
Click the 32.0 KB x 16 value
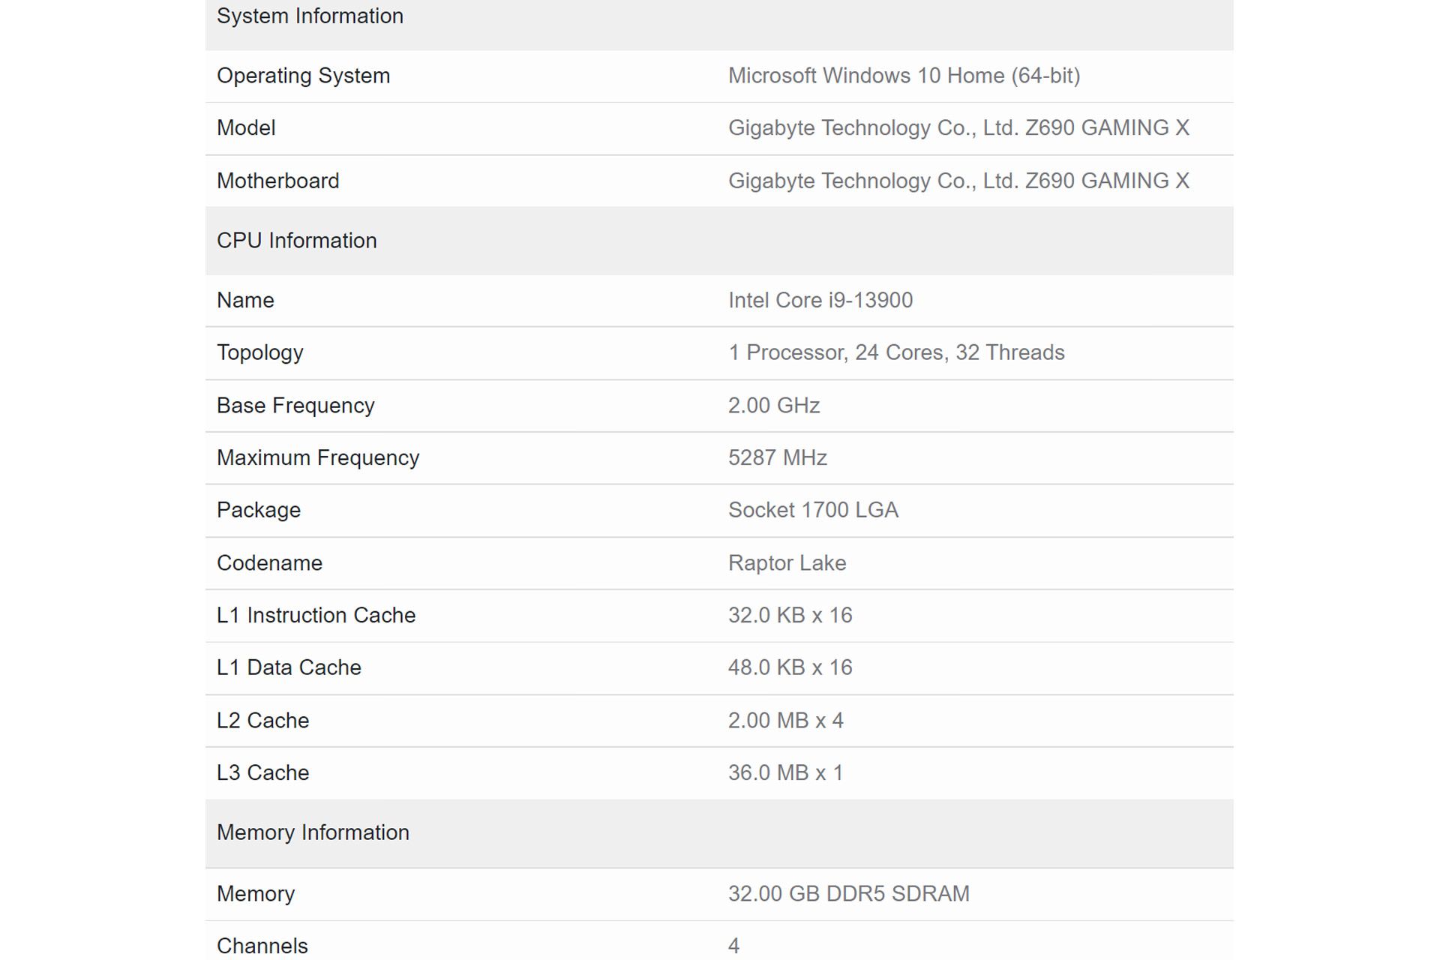click(x=790, y=616)
